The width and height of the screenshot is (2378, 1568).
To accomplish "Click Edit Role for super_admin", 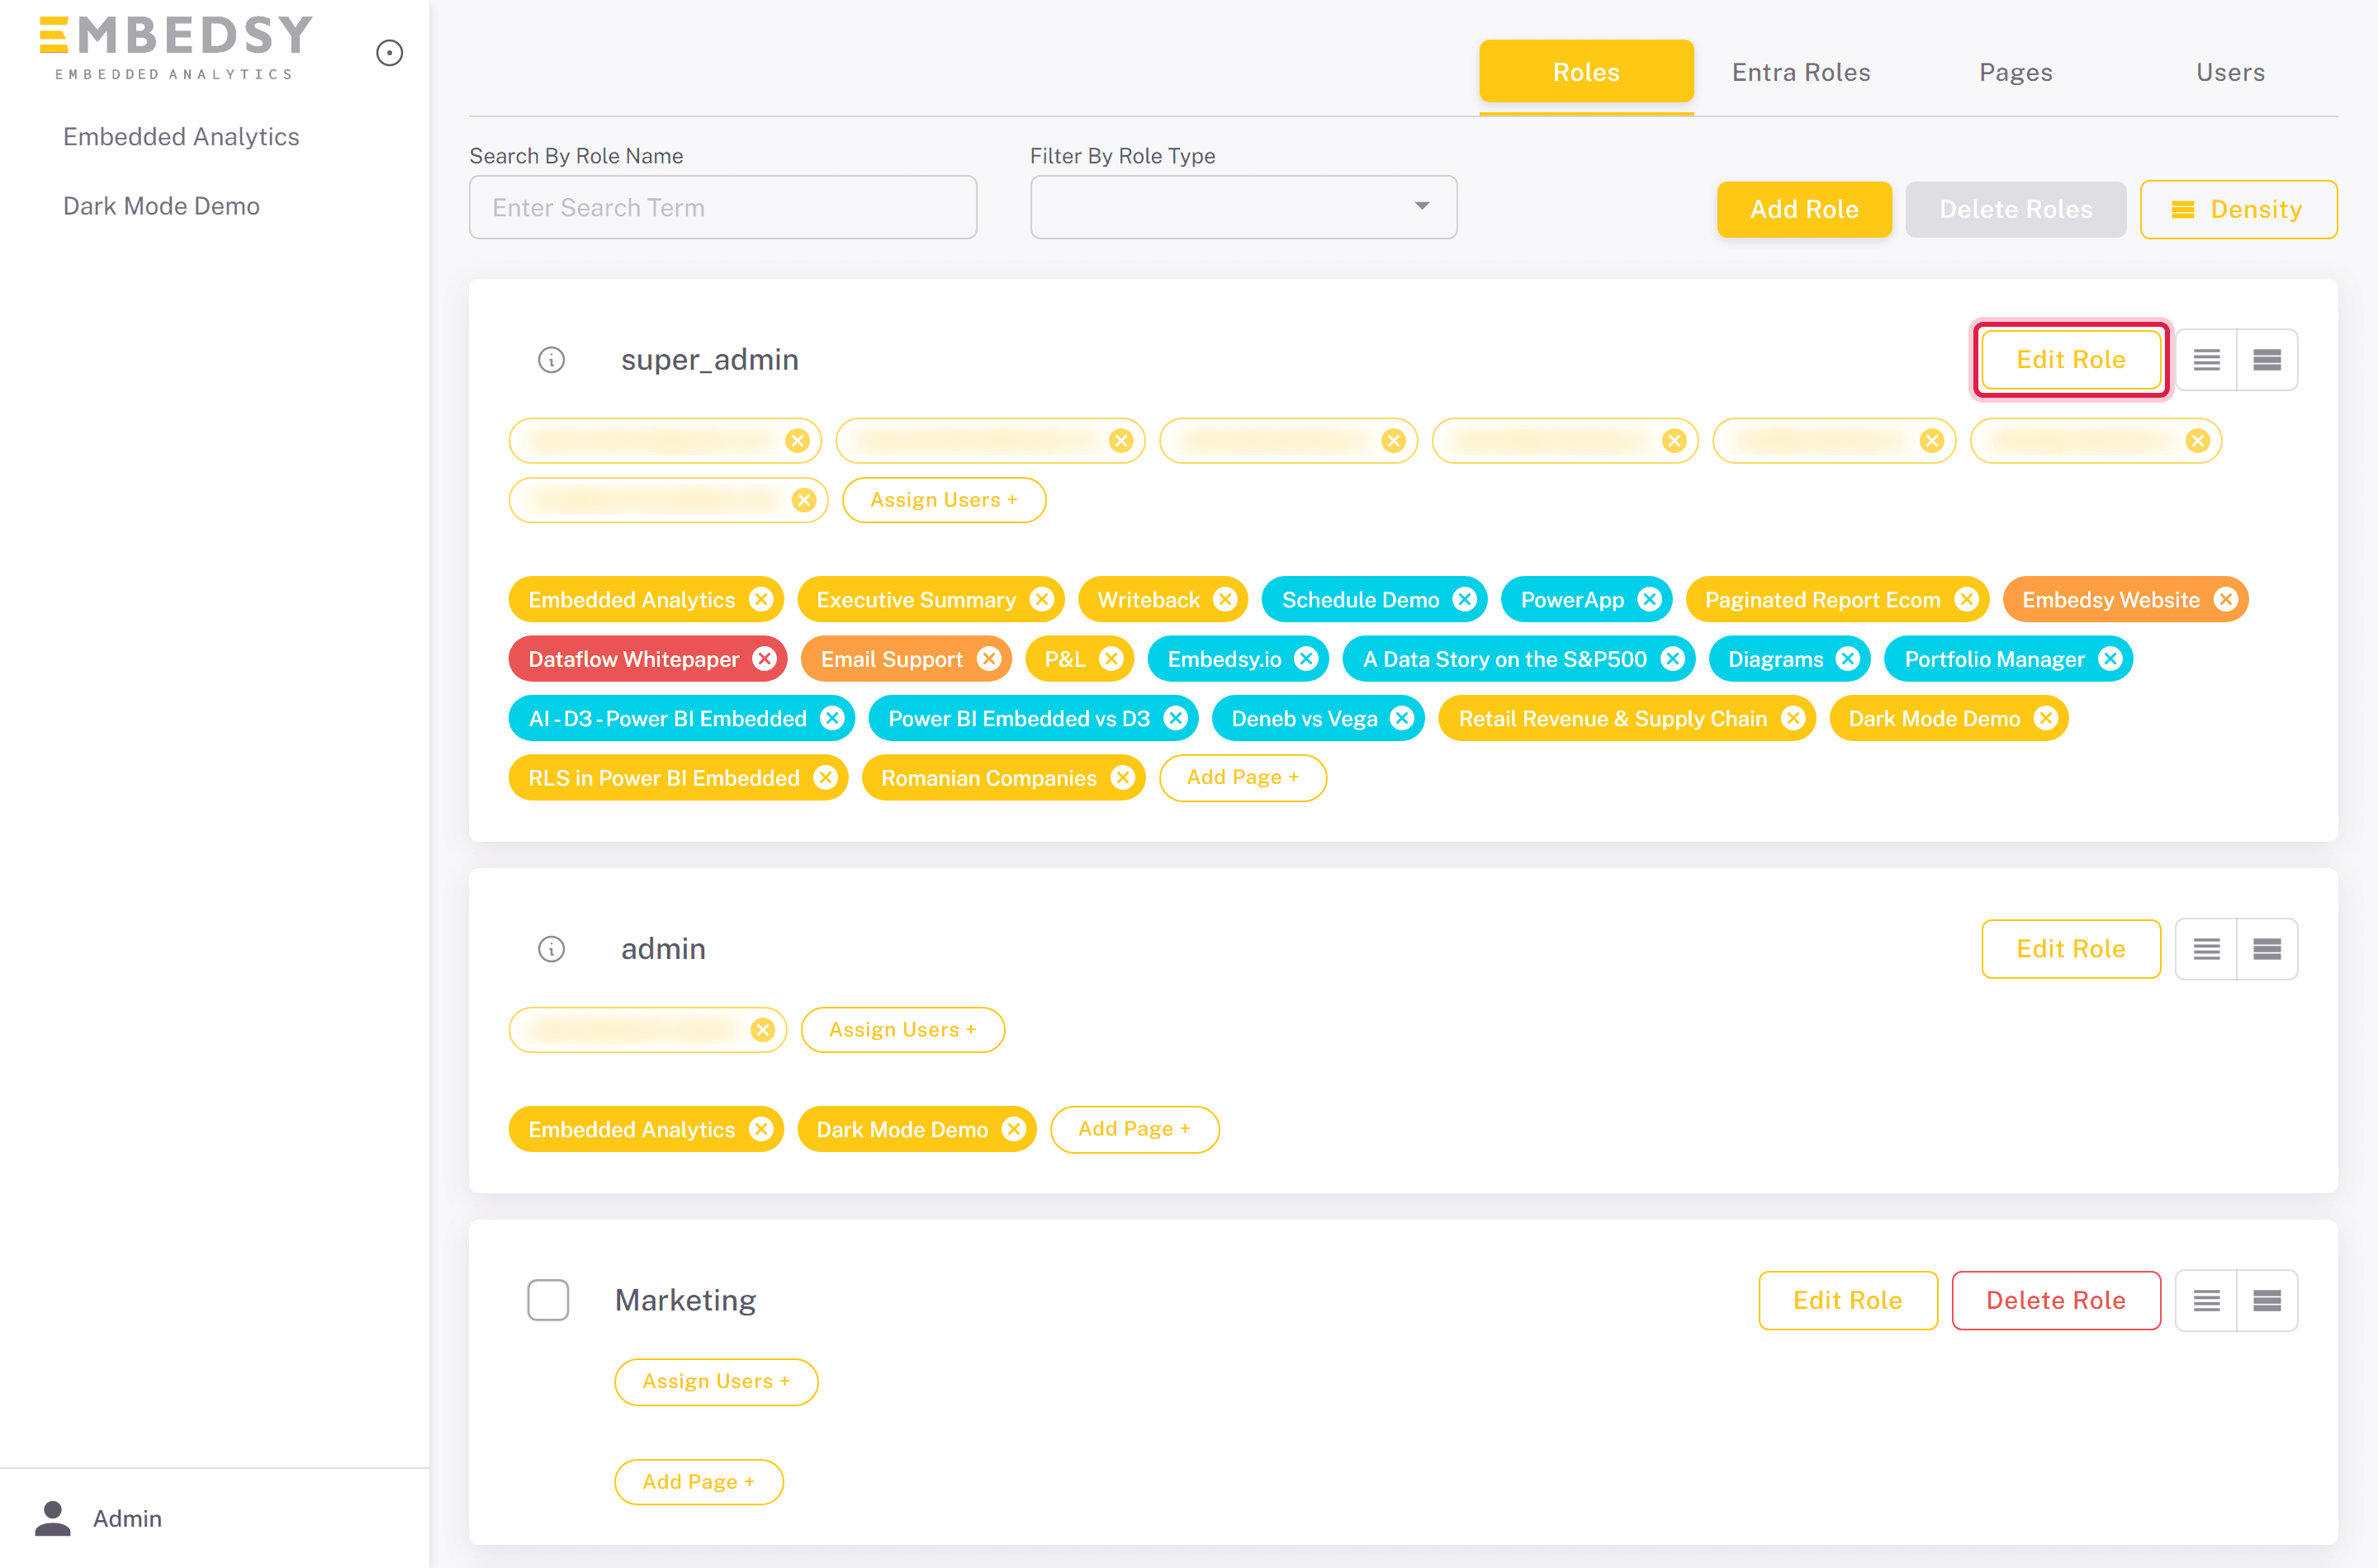I will tap(2070, 359).
